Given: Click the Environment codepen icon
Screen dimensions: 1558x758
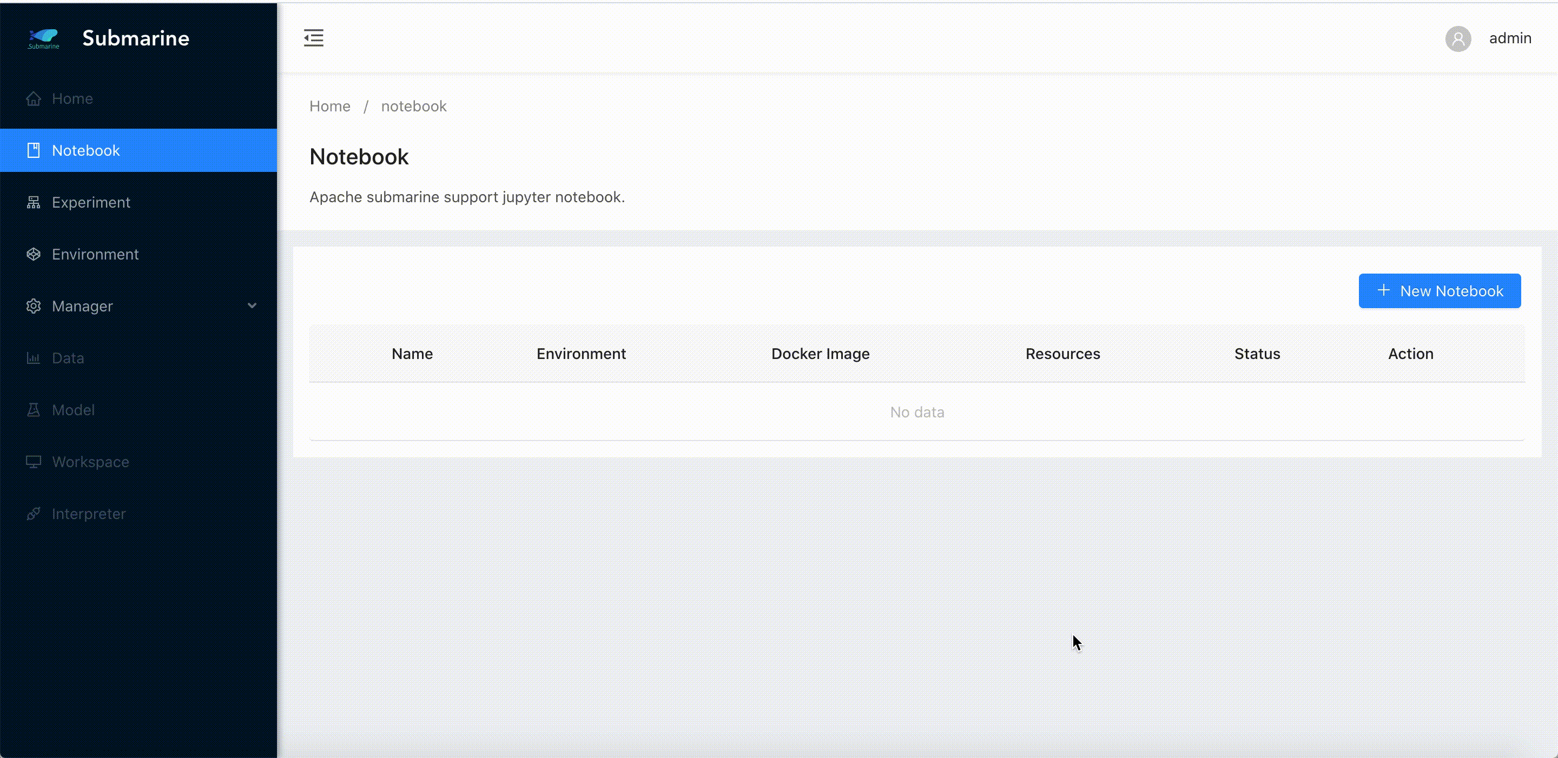Looking at the screenshot, I should pyautogui.click(x=34, y=255).
